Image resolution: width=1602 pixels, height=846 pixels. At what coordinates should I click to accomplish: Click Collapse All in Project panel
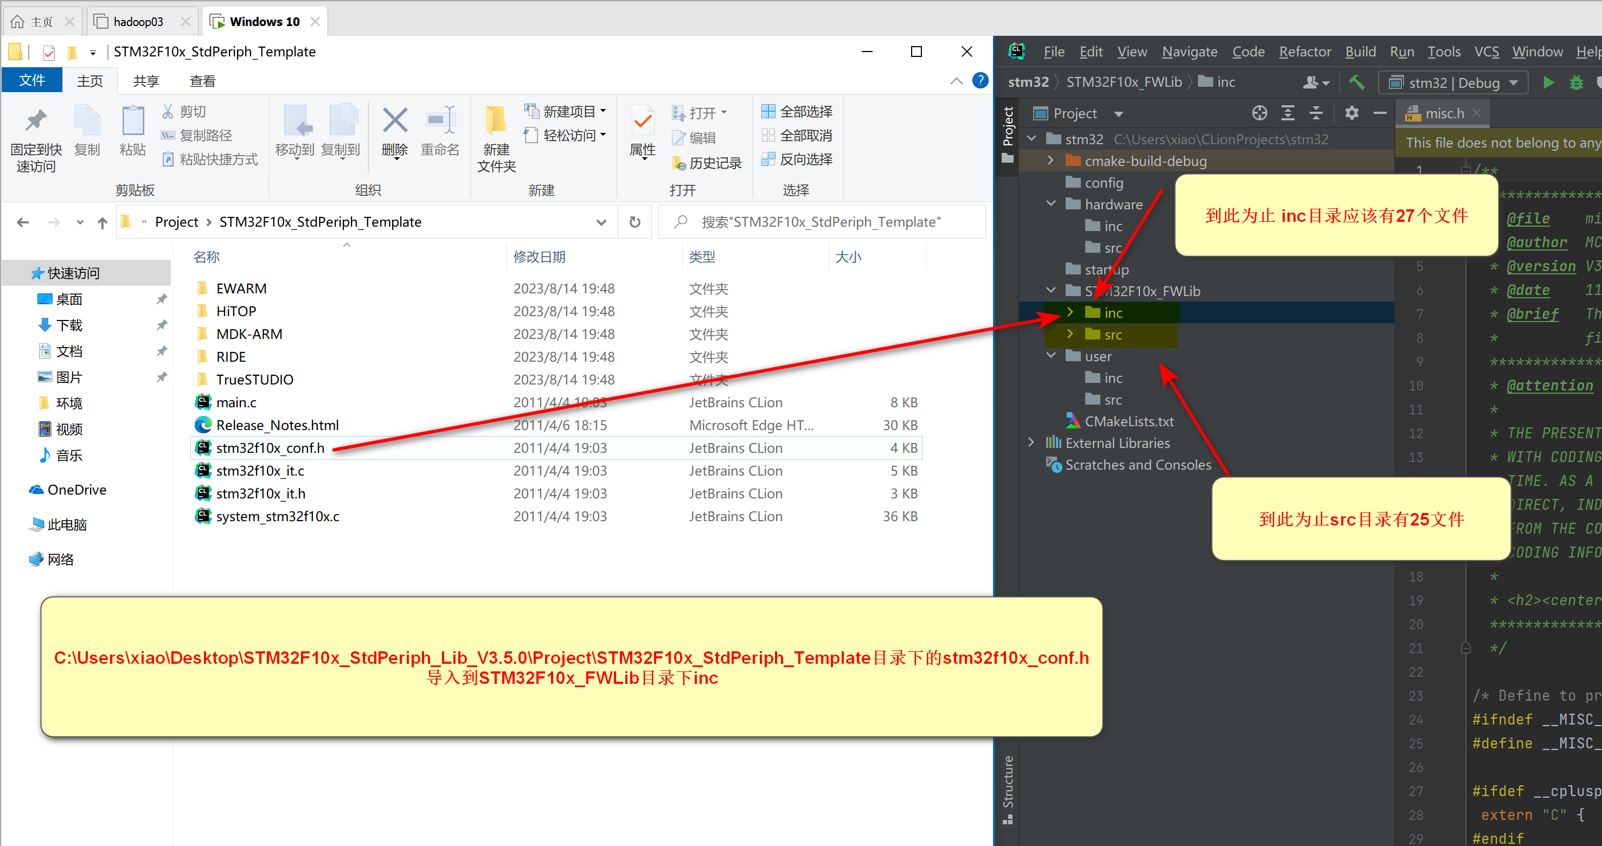[1316, 113]
